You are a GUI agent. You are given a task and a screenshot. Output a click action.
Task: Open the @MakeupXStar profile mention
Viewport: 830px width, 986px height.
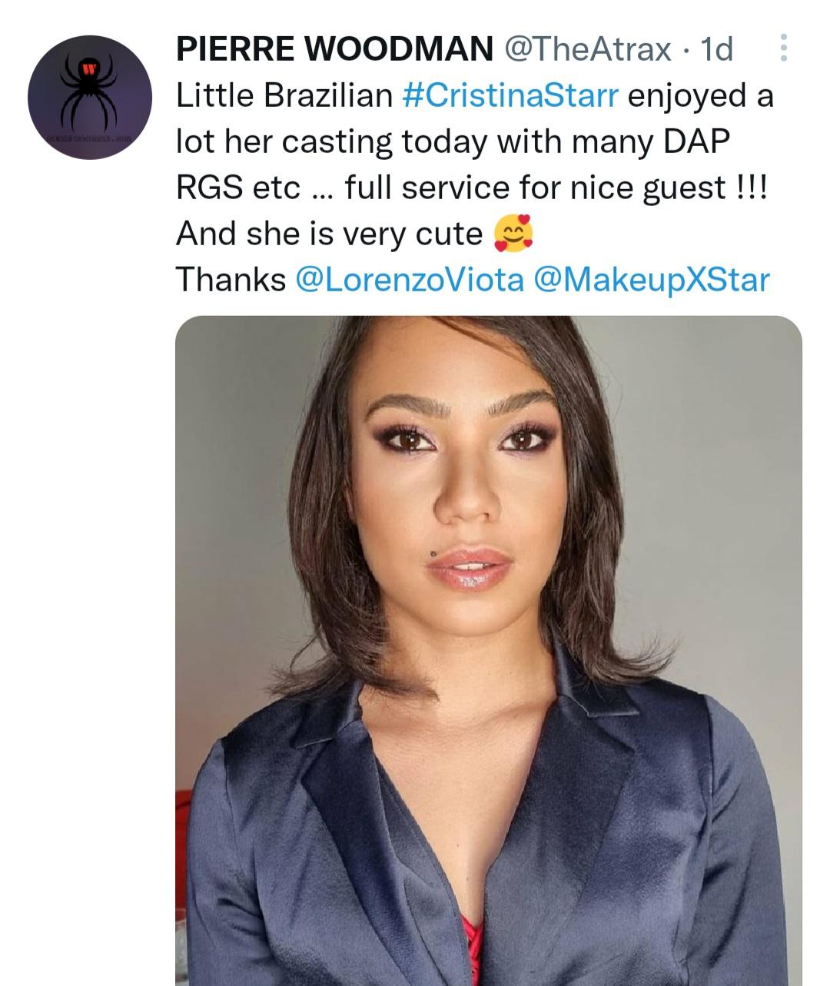point(650,280)
